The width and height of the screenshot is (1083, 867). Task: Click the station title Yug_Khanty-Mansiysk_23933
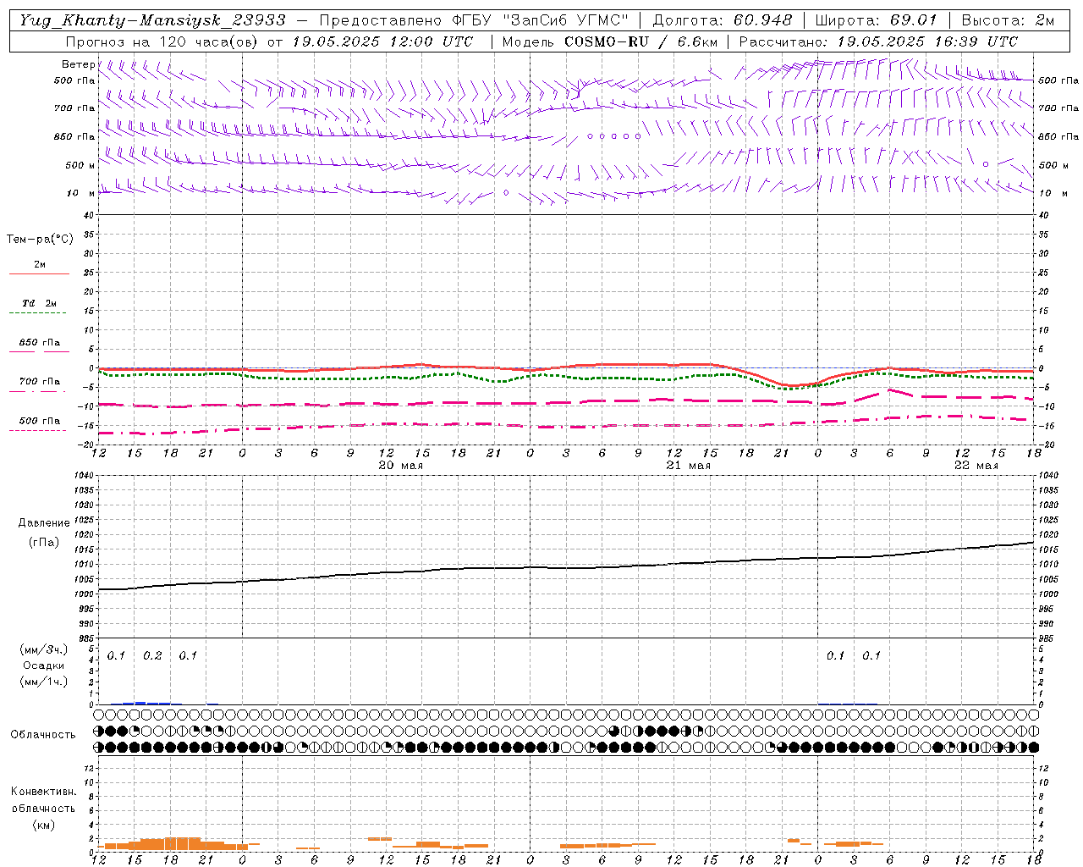point(152,20)
